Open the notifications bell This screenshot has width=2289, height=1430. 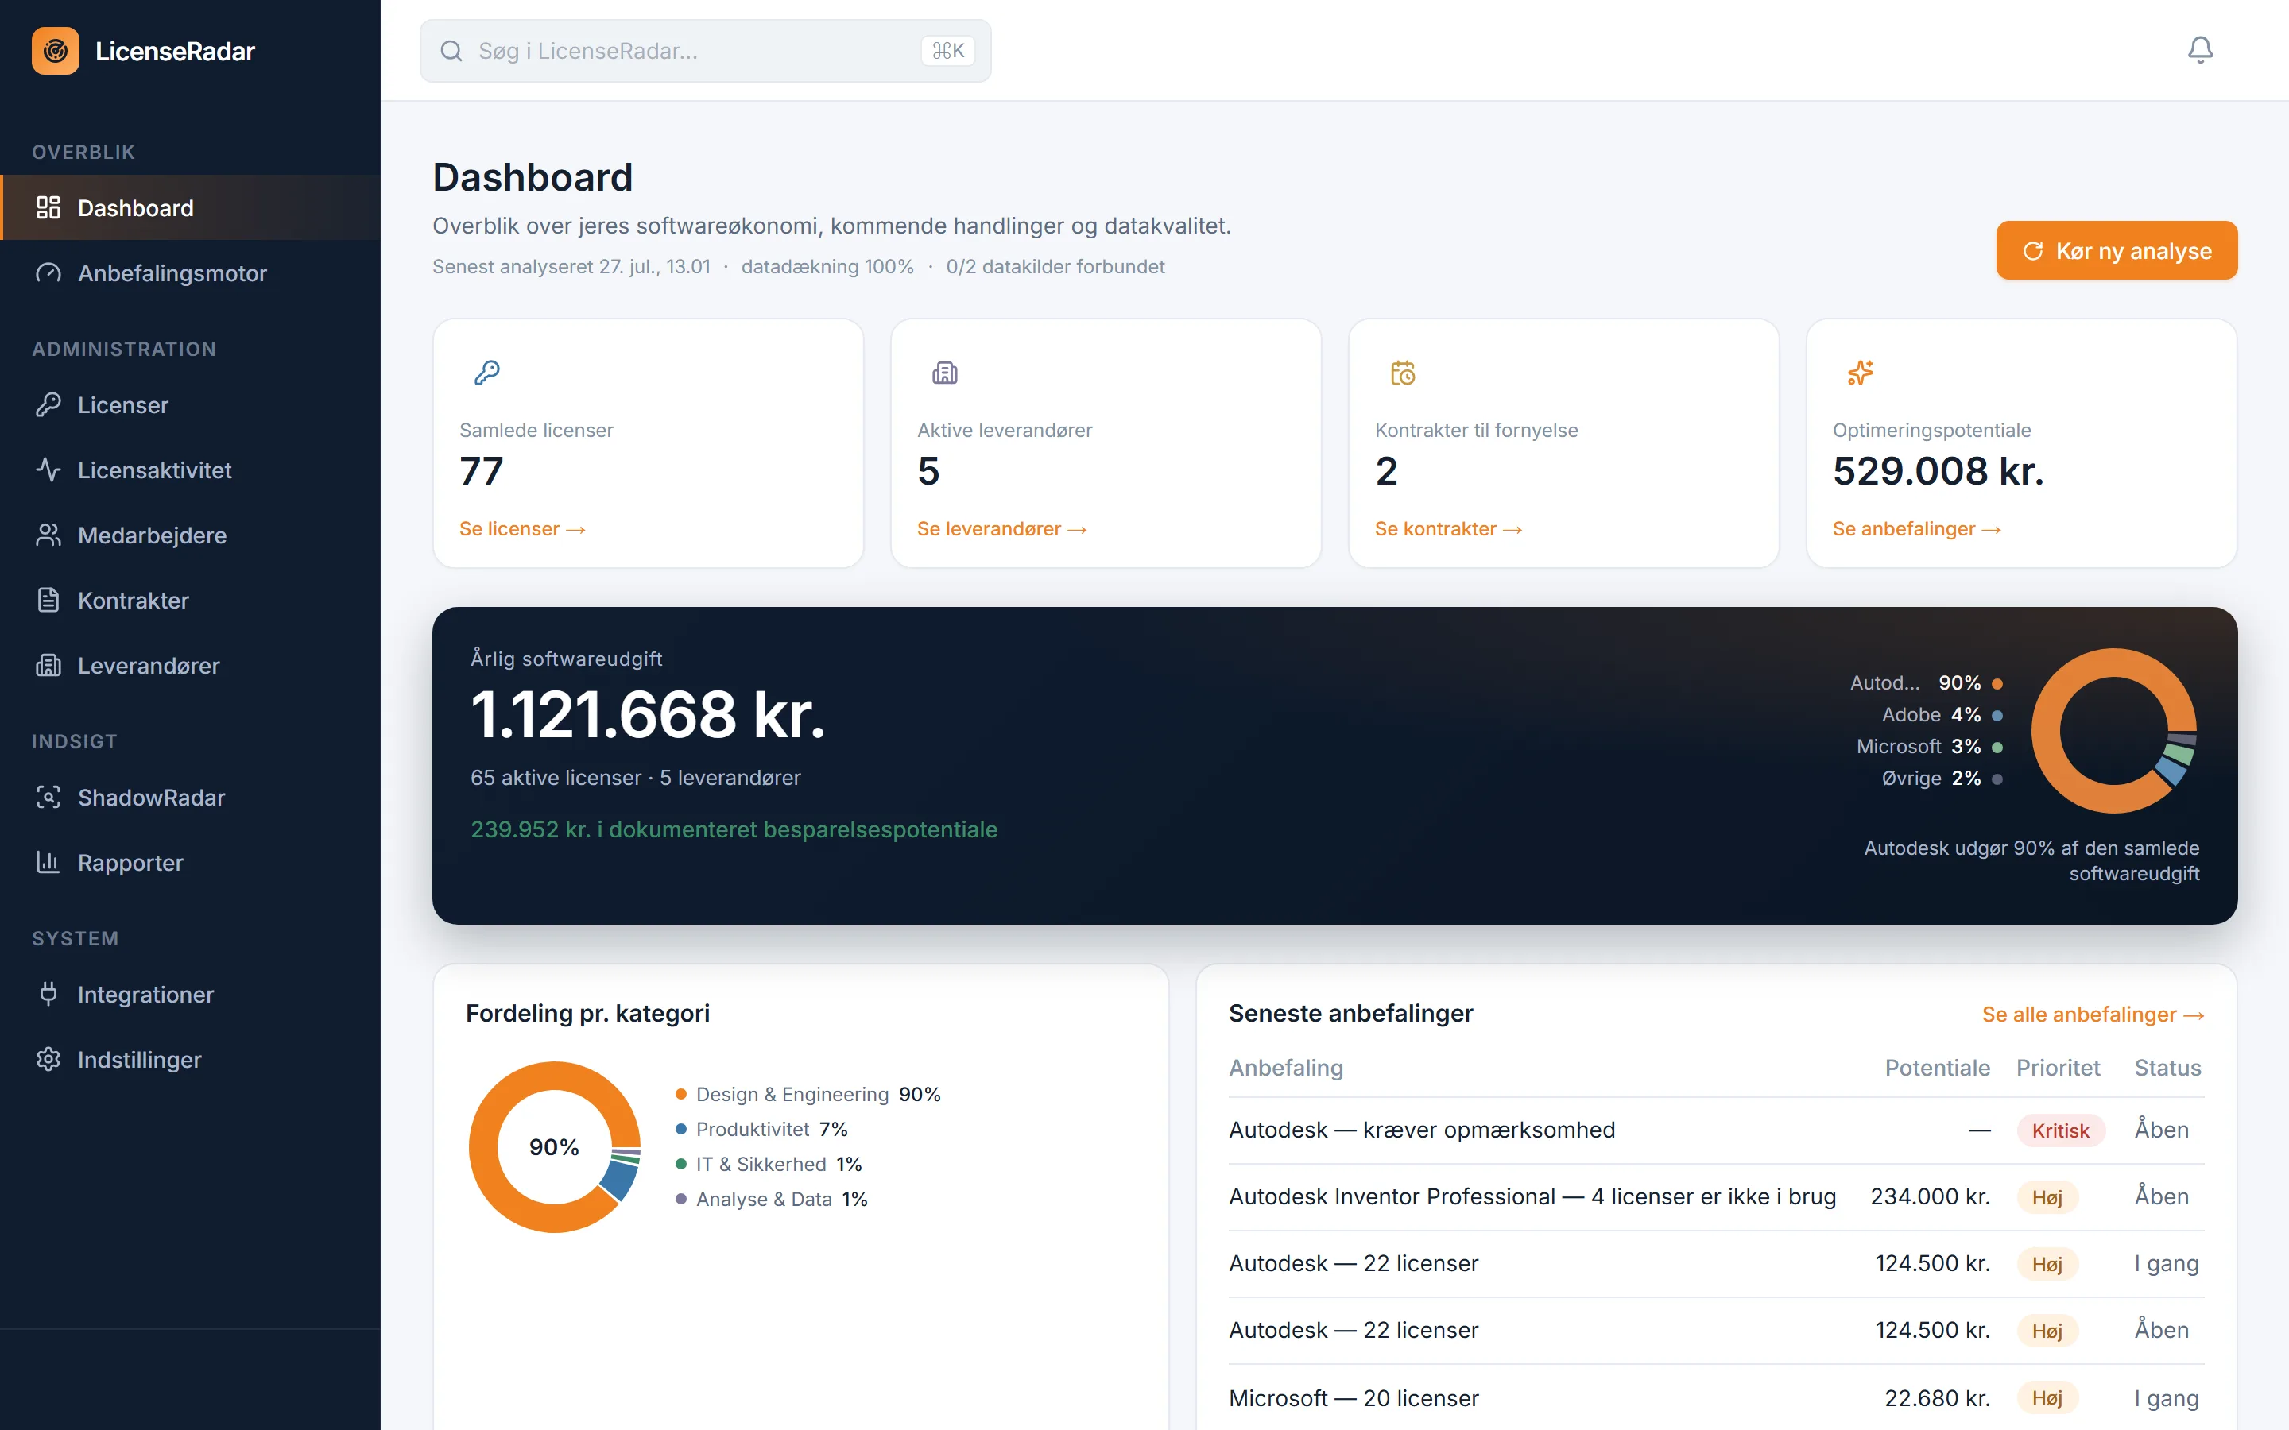pos(2200,50)
